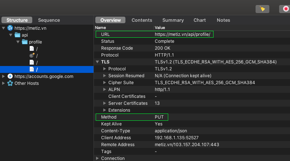The image size is (290, 161).
Task: Select the Response Code 200 OK value
Action: point(162,48)
